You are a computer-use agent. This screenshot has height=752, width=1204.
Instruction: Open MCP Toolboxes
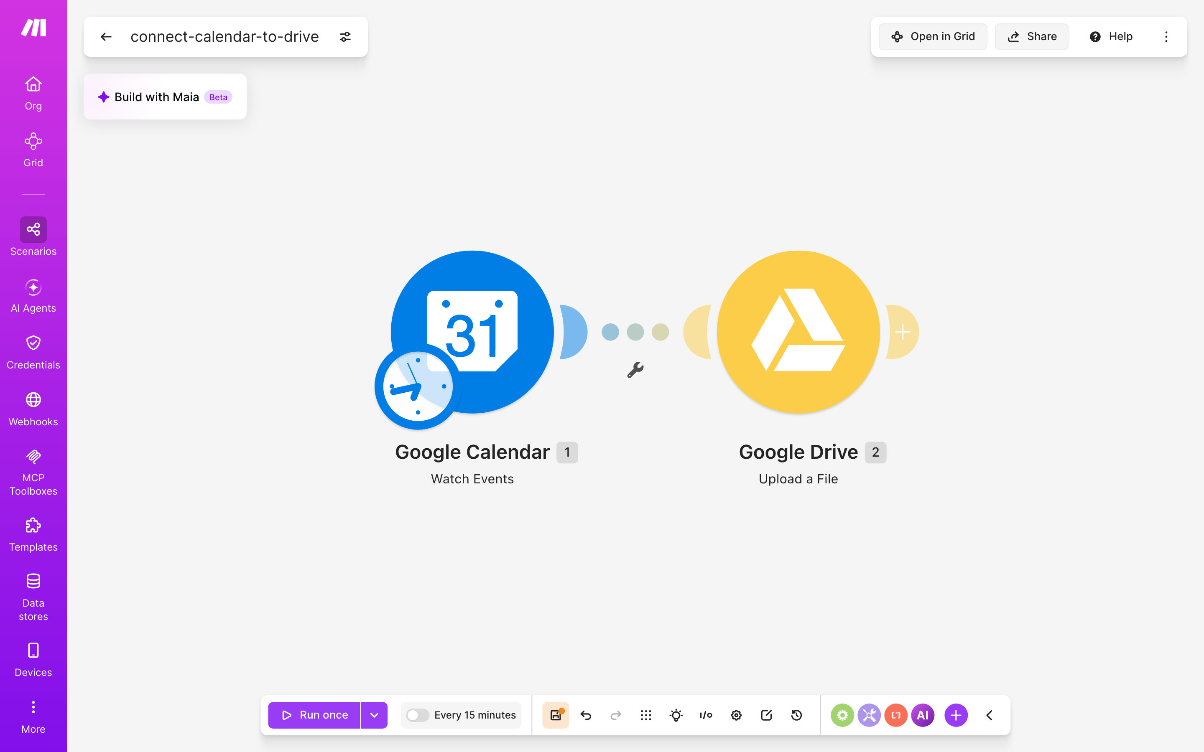(33, 472)
